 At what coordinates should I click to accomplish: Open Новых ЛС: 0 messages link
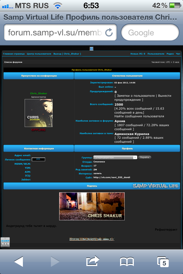(138, 54)
